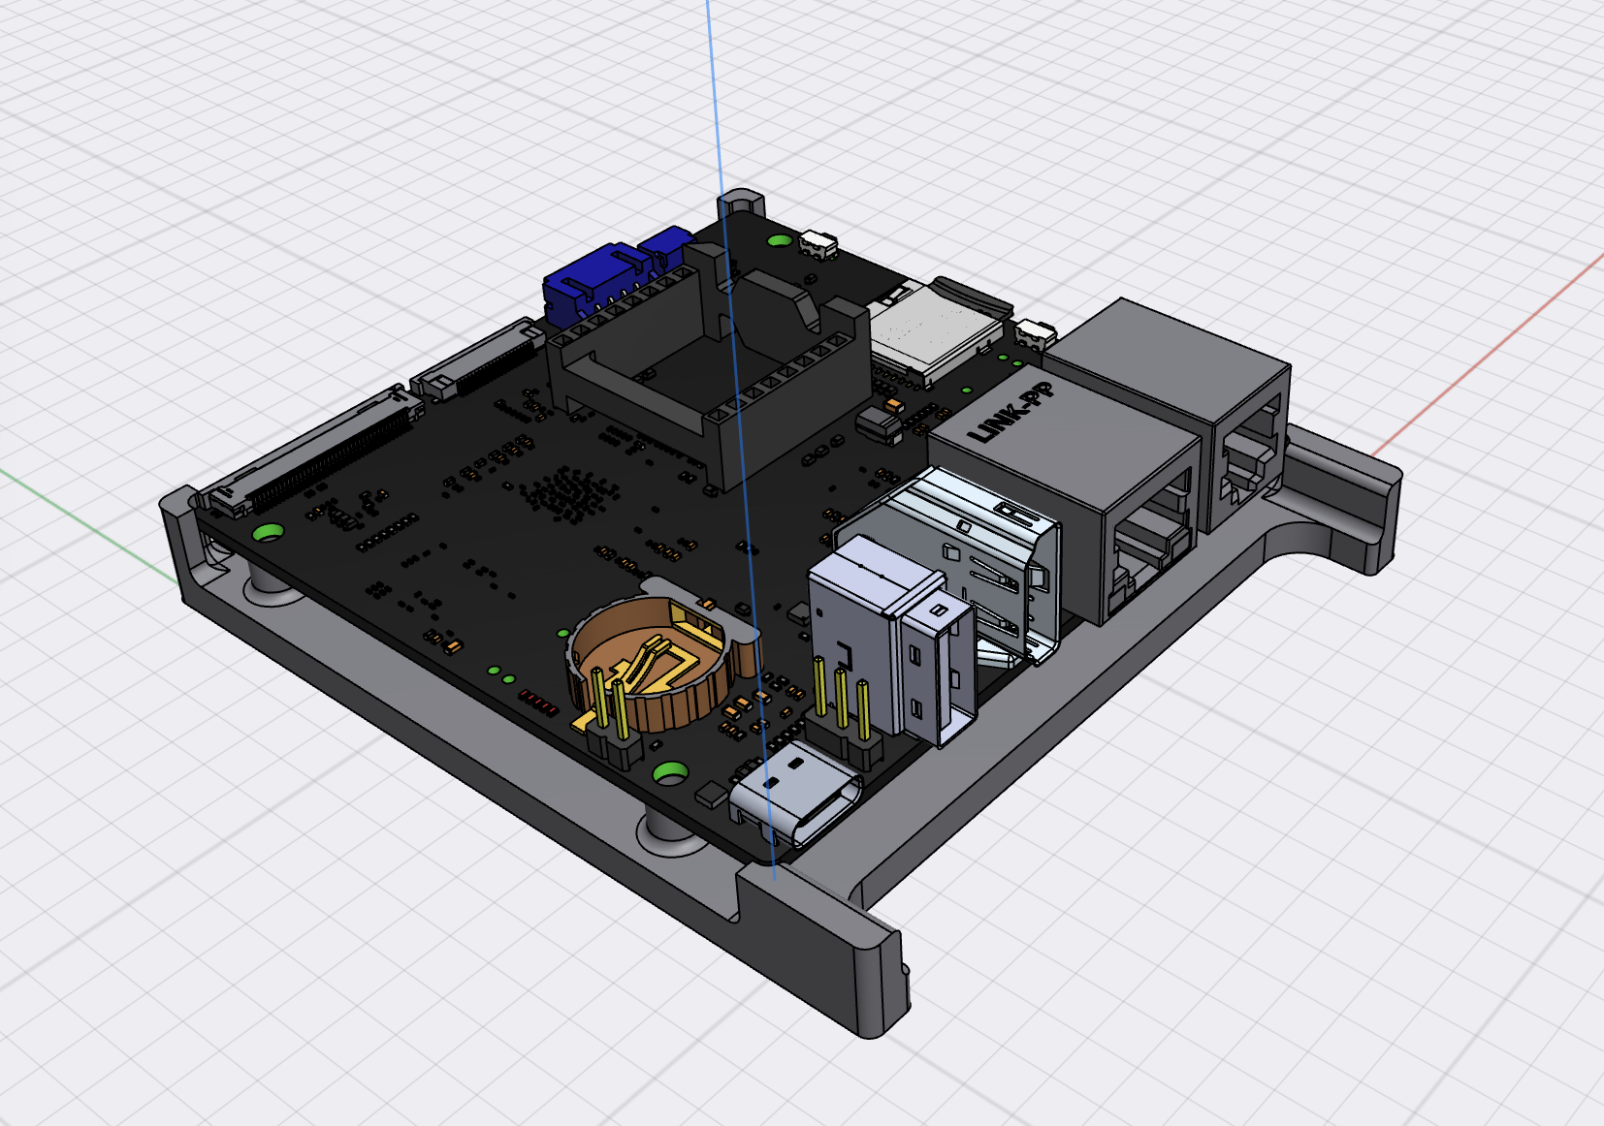This screenshot has height=1126, width=1604.
Task: Click the gray standoff under the USB-C corner
Action: click(x=672, y=833)
